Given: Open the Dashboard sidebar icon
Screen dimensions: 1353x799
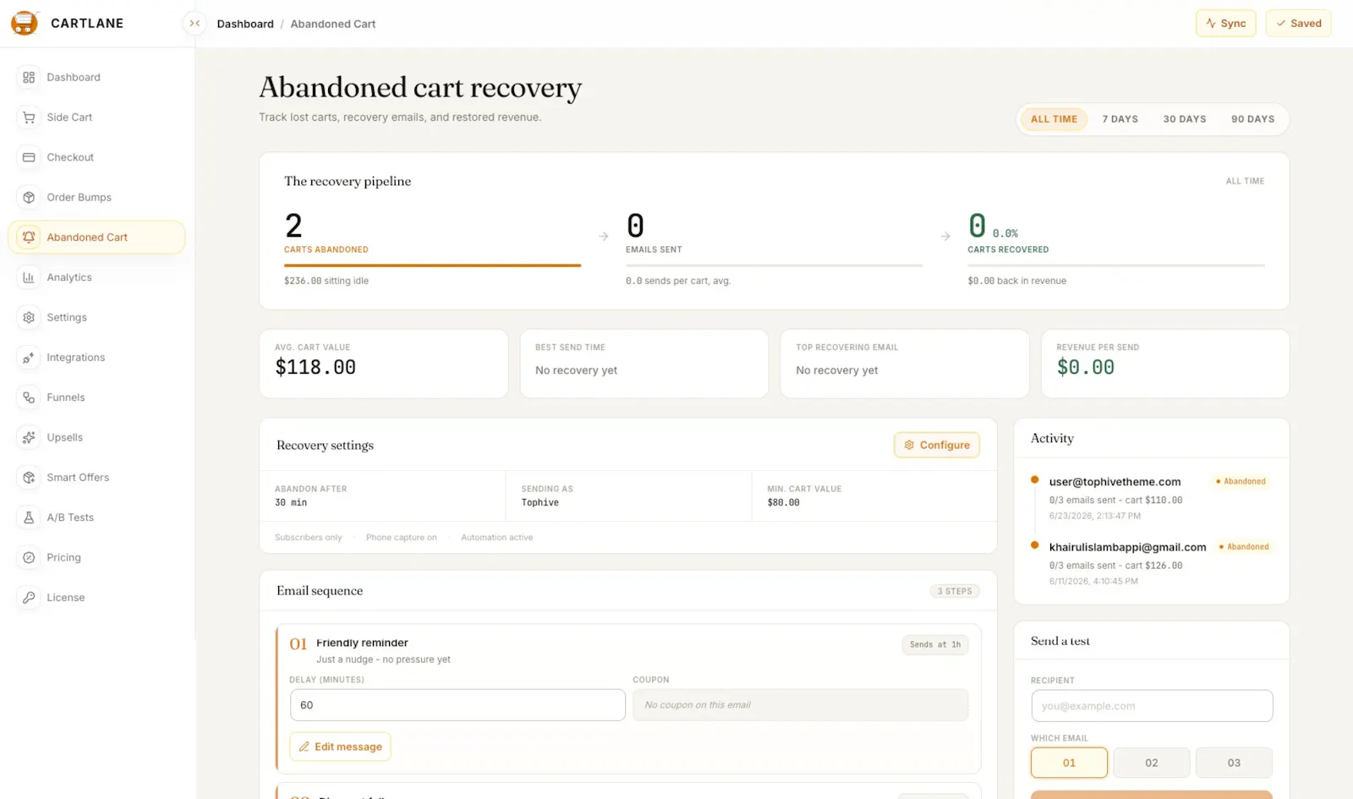Looking at the screenshot, I should point(29,77).
